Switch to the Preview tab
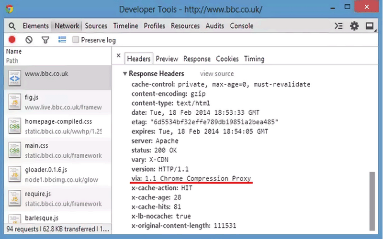This screenshot has height=240, width=383. 167,59
